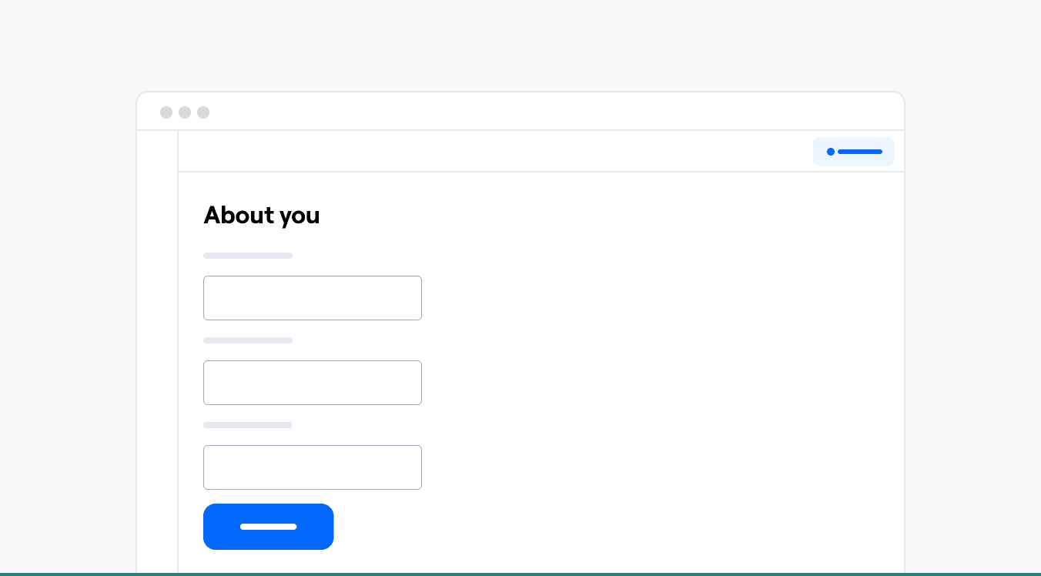
Task: Click the white text bar inside the blue button
Action: (x=269, y=527)
